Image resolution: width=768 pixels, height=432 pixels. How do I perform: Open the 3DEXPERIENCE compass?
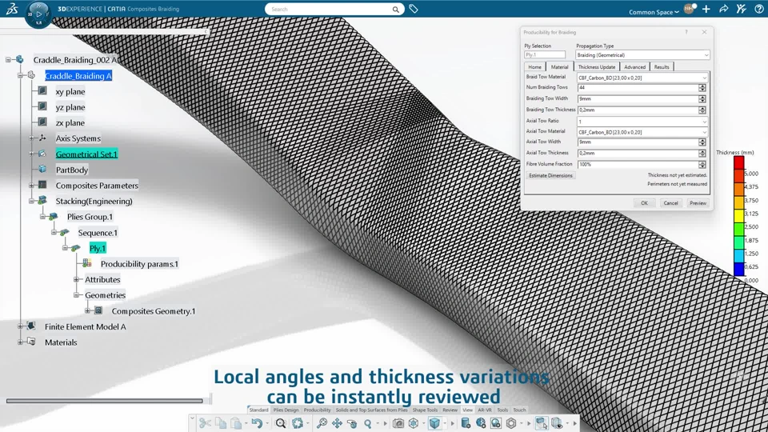[x=38, y=14]
